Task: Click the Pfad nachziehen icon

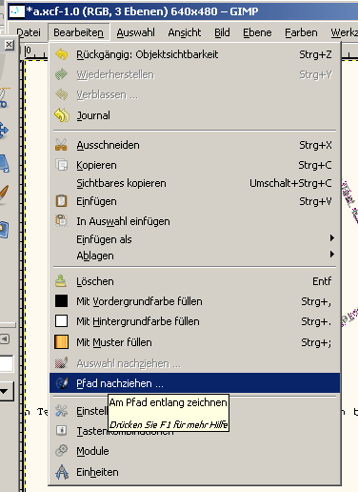Action: point(62,383)
